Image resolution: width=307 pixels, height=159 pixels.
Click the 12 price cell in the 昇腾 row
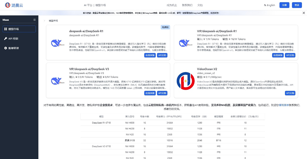click(245, 140)
